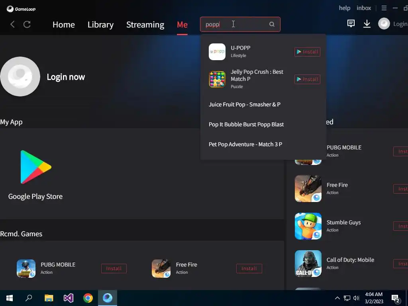Image resolution: width=408 pixels, height=306 pixels.
Task: Install U-POPP from the search dropdown
Action: point(307,52)
